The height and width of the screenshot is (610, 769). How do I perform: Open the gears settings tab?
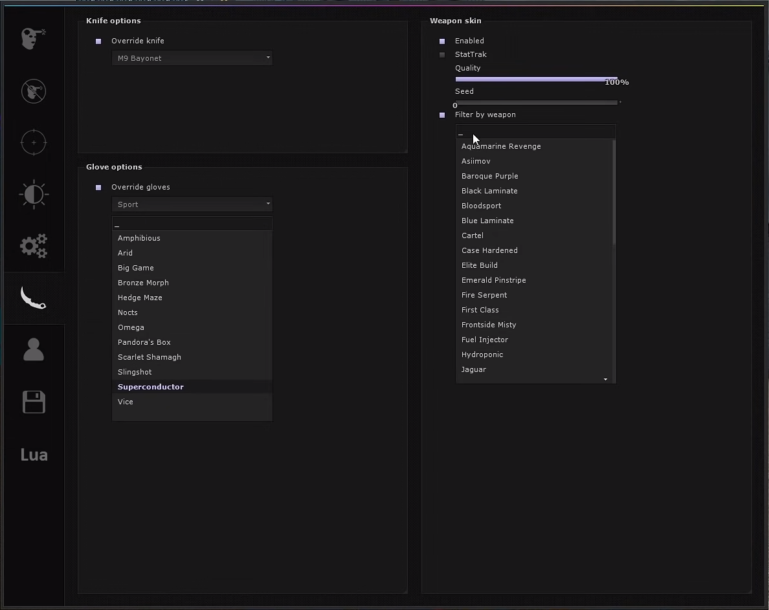[x=33, y=246]
